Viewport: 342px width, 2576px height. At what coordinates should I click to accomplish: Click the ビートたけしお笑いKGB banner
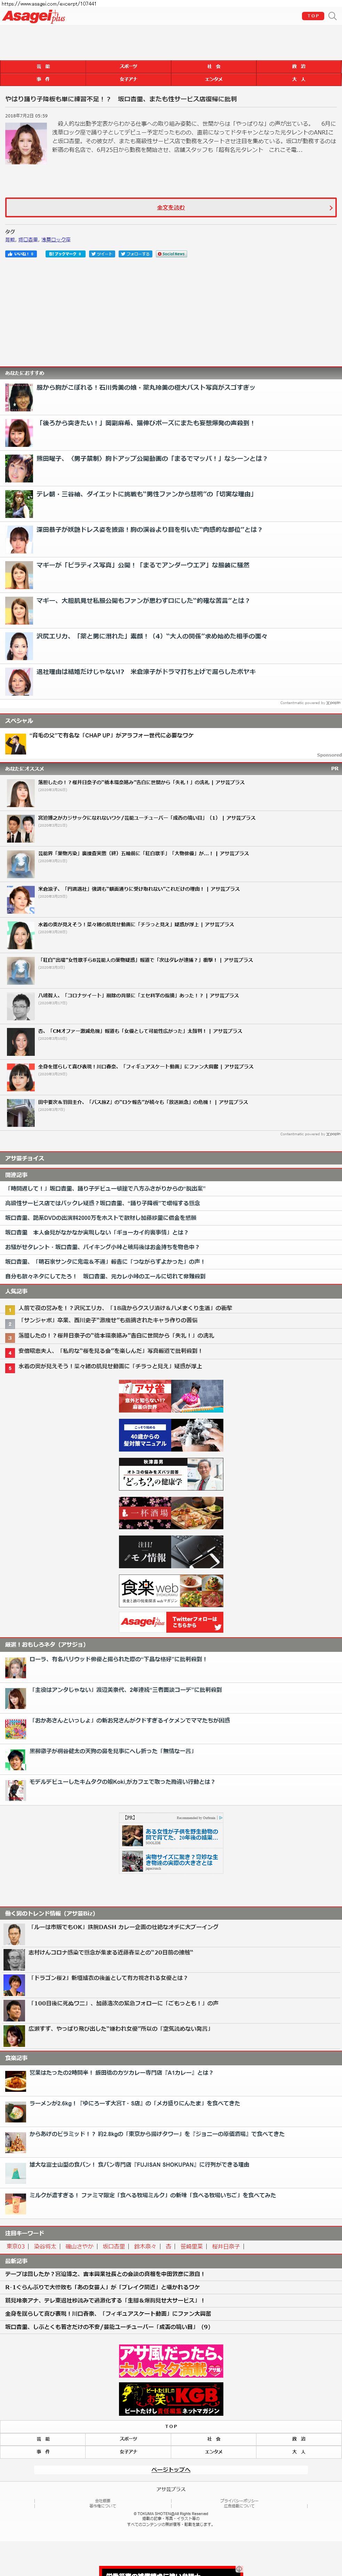tap(171, 2399)
